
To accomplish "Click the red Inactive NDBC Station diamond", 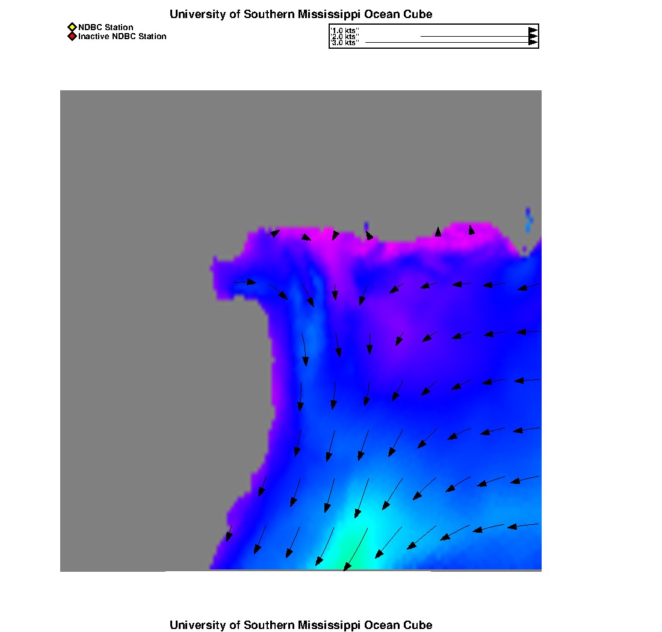I will pos(72,36).
